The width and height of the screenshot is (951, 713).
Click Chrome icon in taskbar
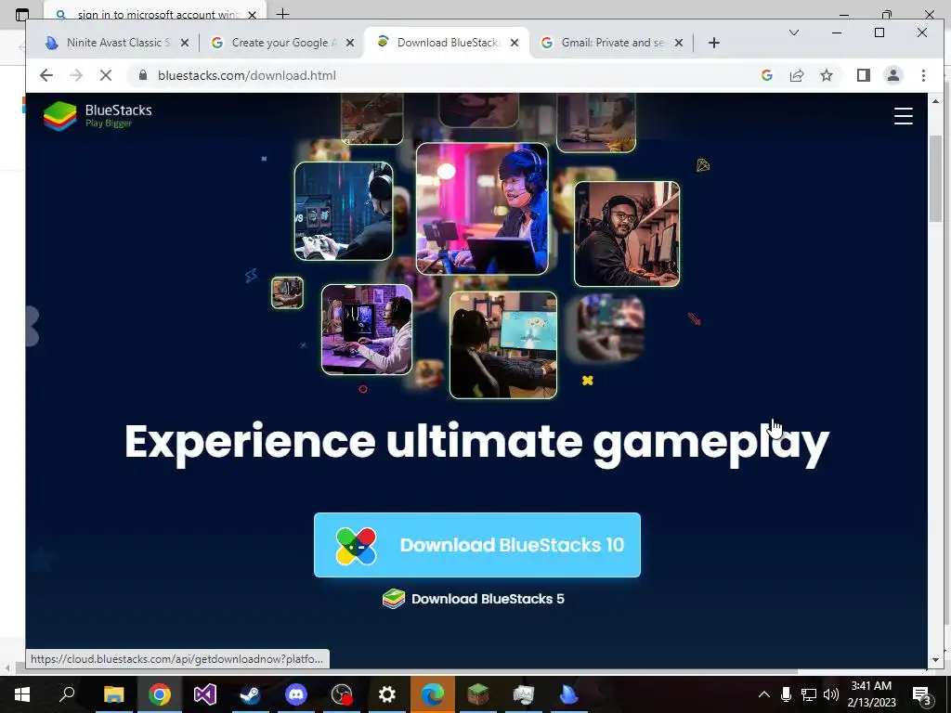coord(160,694)
